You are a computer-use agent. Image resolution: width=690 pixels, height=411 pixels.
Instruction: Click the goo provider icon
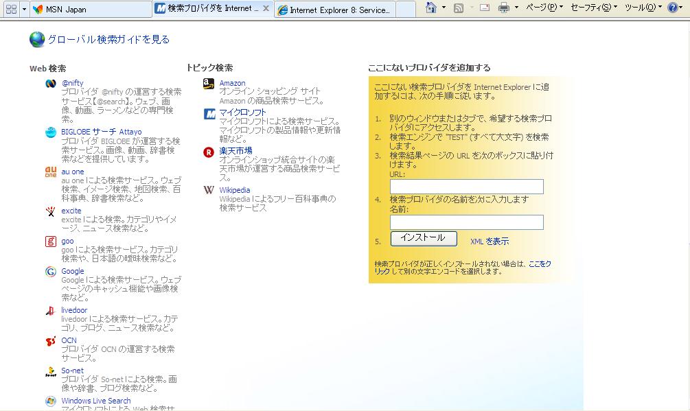(51, 242)
